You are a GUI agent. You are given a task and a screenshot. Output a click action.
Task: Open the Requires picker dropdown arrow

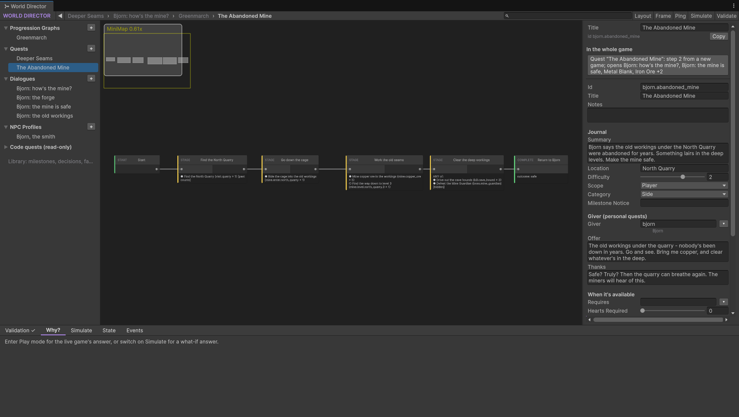tap(724, 302)
